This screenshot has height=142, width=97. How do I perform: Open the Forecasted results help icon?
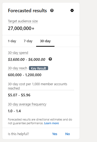(x=52, y=11)
